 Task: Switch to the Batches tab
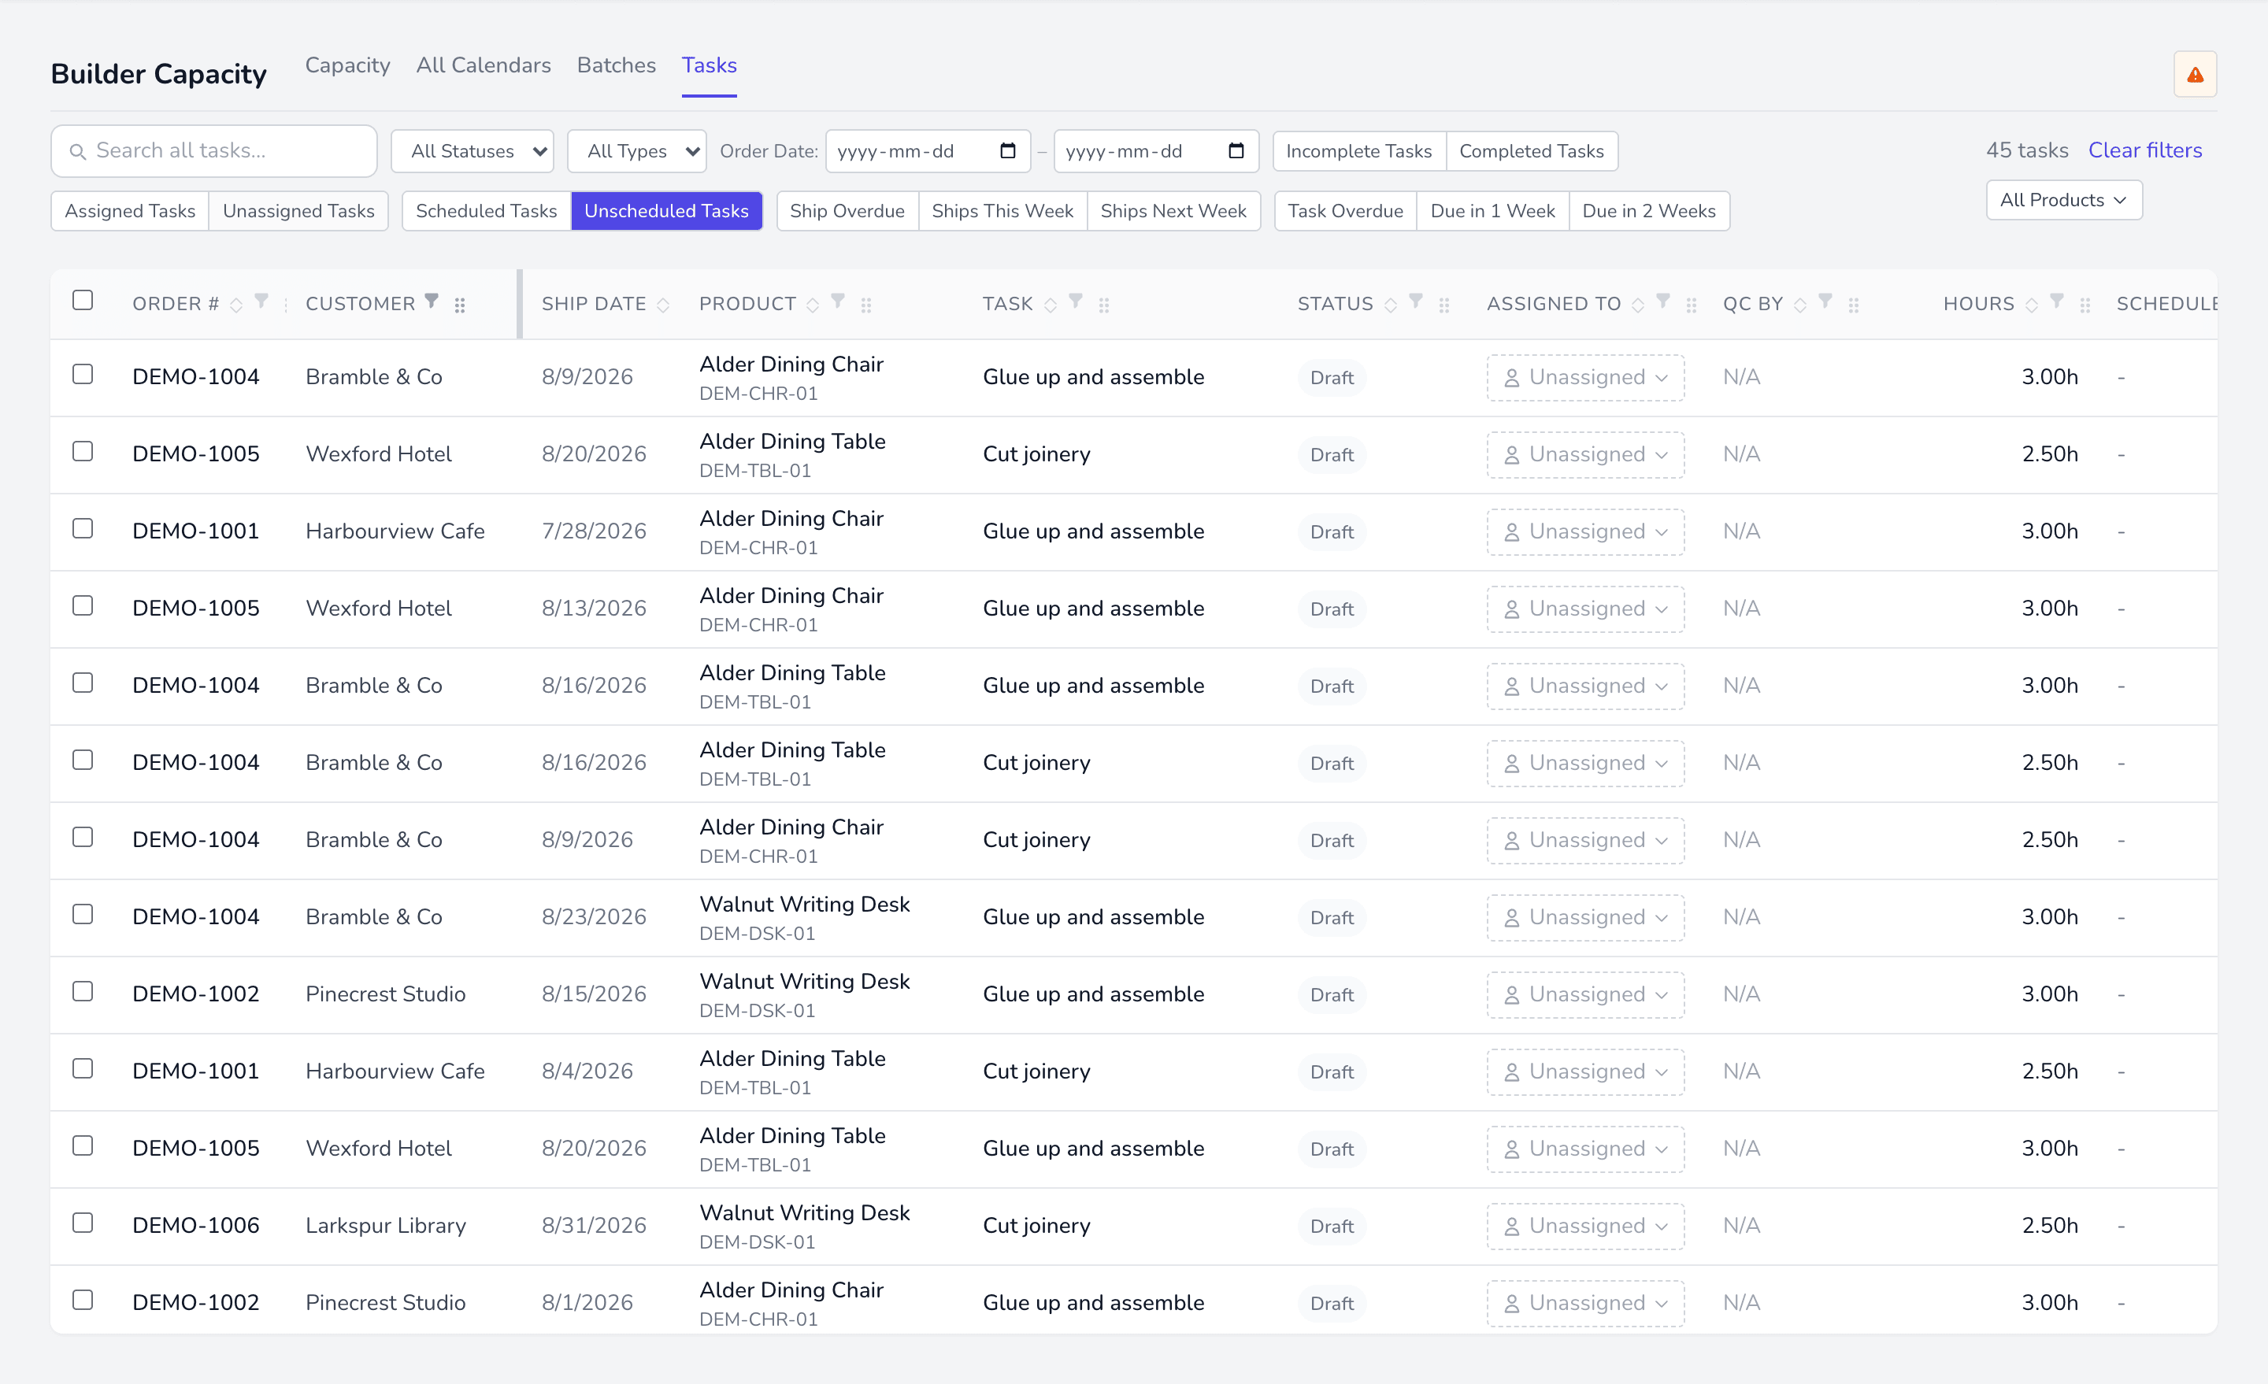[616, 65]
